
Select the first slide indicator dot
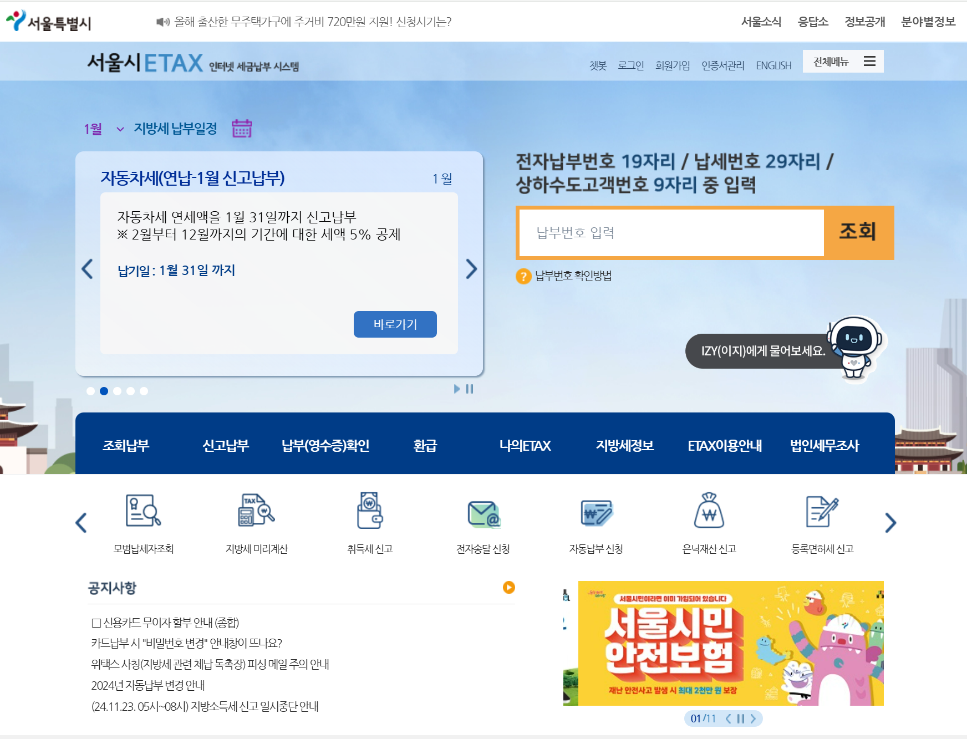90,391
